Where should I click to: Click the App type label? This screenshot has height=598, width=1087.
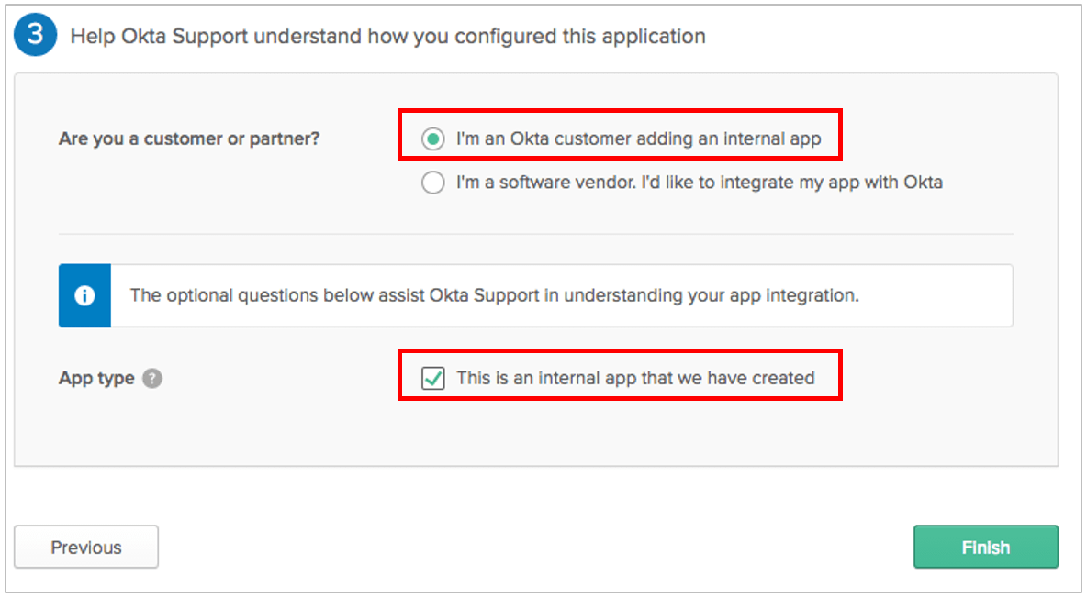coord(96,378)
